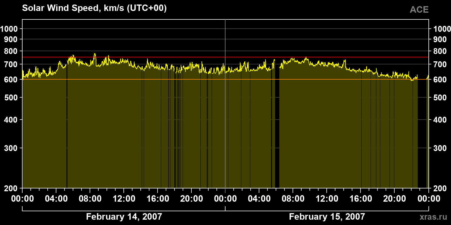Click the xras.ru source label
The width and height of the screenshot is (451, 225).
pyautogui.click(x=433, y=217)
